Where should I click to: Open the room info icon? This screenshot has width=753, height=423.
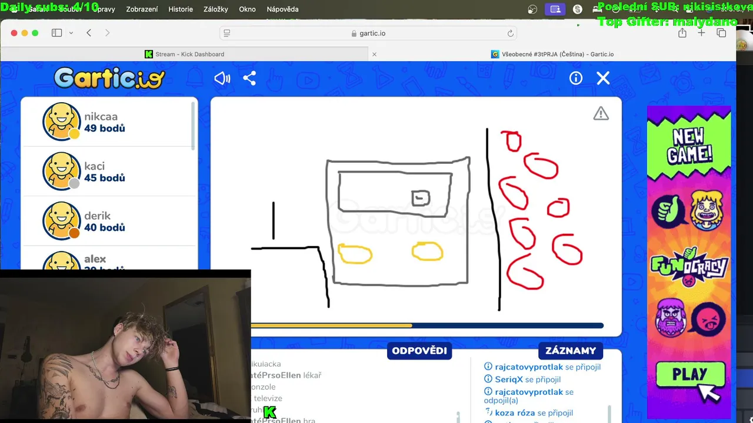pyautogui.click(x=575, y=78)
